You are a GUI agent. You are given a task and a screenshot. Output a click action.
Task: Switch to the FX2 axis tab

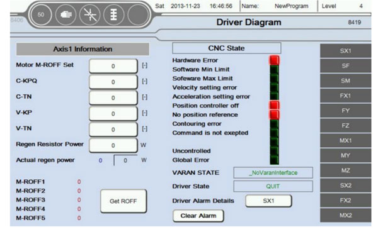coord(345,200)
